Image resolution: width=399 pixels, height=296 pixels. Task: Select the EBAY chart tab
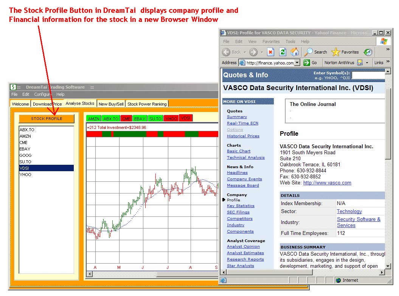pos(140,119)
